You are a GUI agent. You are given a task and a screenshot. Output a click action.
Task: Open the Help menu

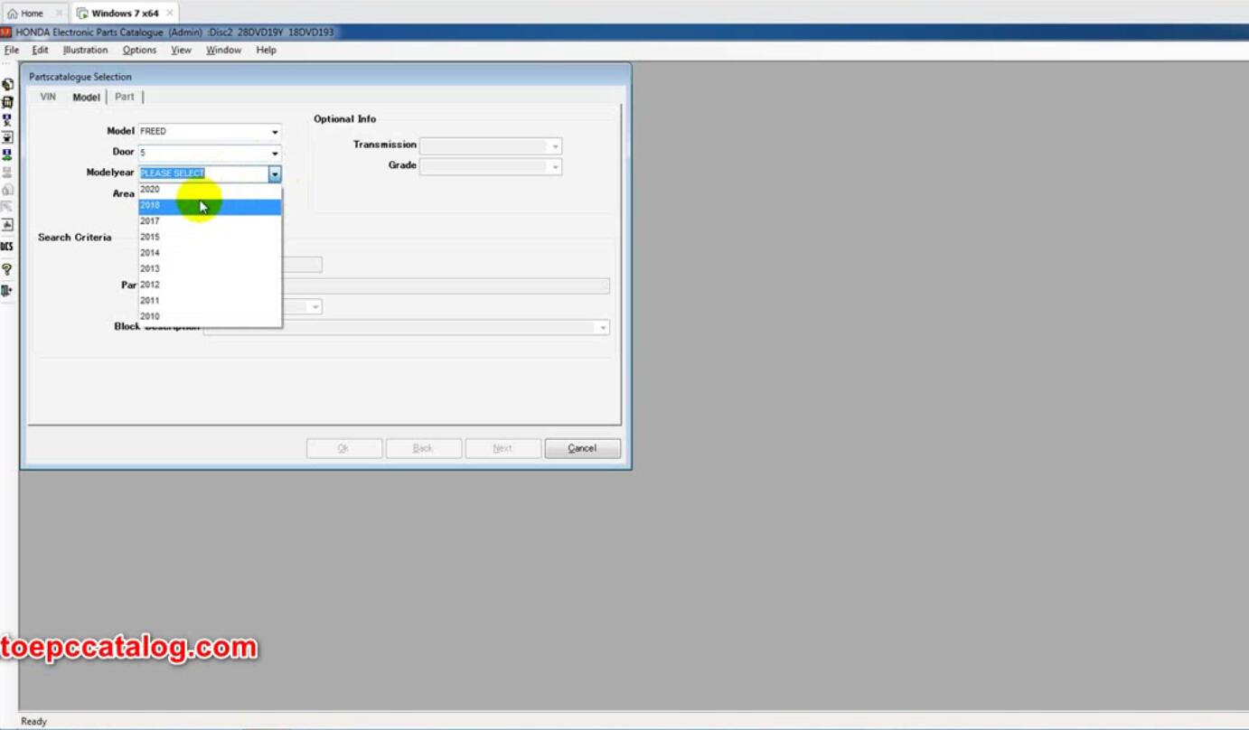pyautogui.click(x=266, y=51)
